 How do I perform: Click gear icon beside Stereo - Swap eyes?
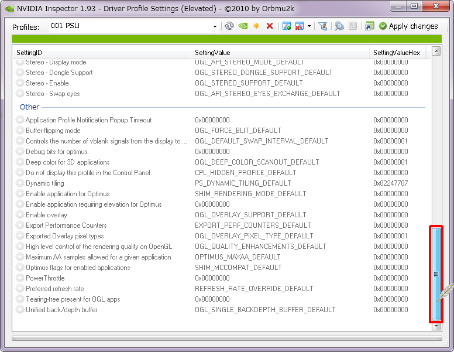[x=20, y=94]
